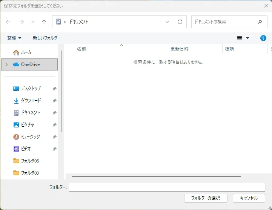Click the ピクチャ pin icon
The height and width of the screenshot is (210, 272).
pos(54,125)
